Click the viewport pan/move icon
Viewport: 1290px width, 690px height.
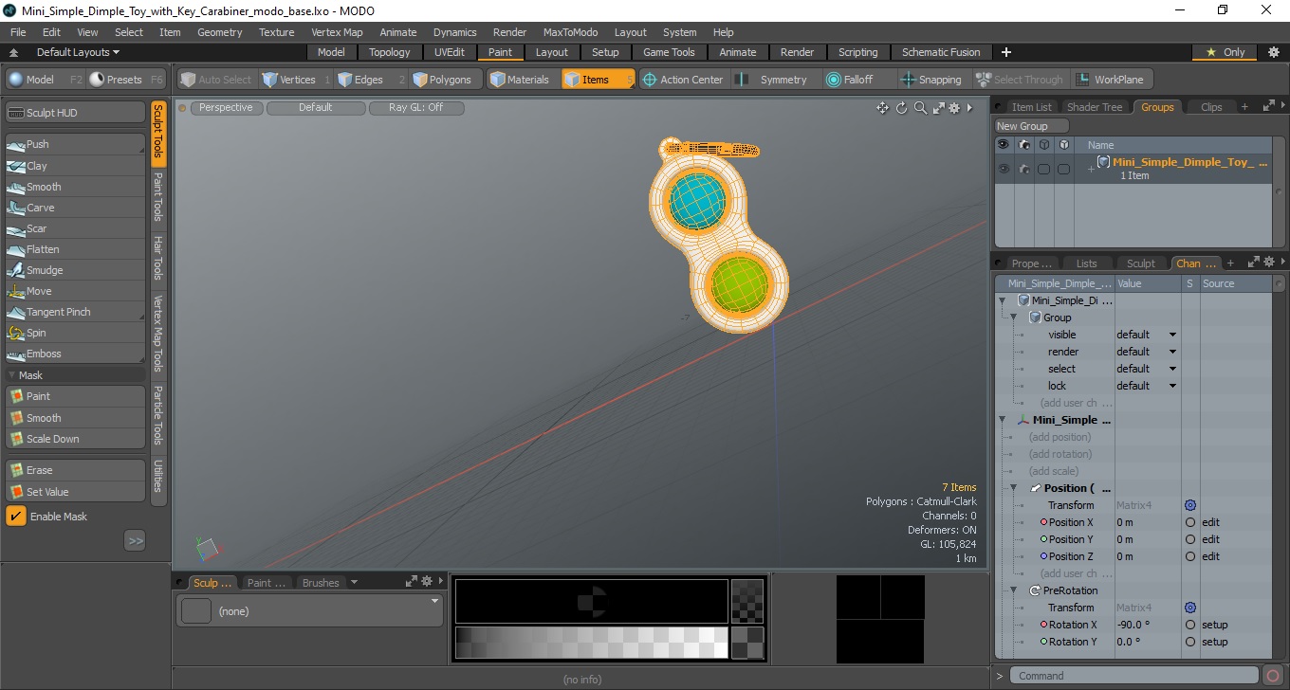882,108
